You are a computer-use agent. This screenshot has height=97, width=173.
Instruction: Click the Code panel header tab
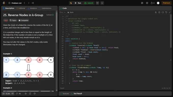click(63, 8)
